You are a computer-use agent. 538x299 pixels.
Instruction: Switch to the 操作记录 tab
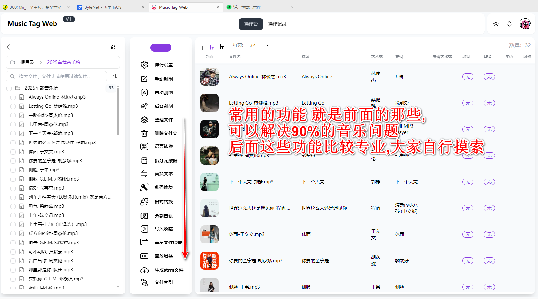pyautogui.click(x=277, y=24)
